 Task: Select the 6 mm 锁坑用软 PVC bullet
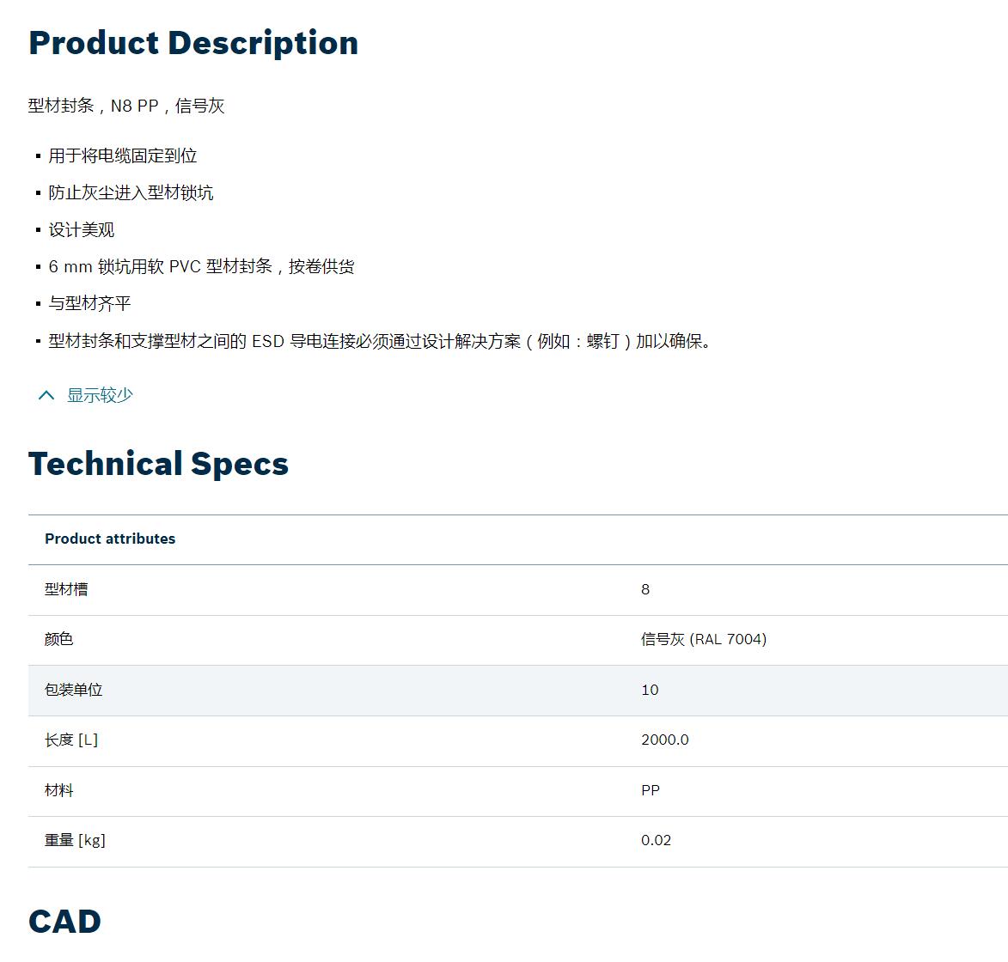pos(201,266)
